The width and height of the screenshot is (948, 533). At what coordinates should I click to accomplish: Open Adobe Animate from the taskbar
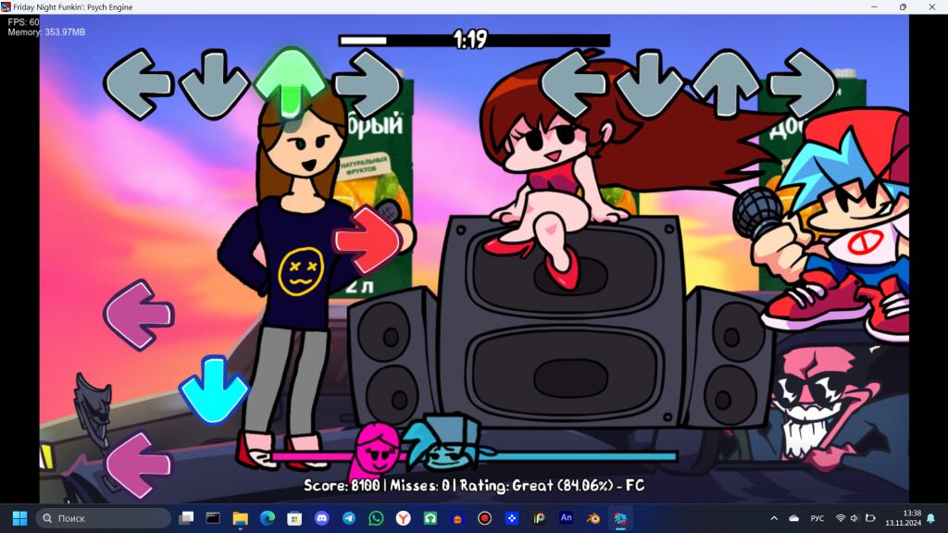pyautogui.click(x=566, y=518)
